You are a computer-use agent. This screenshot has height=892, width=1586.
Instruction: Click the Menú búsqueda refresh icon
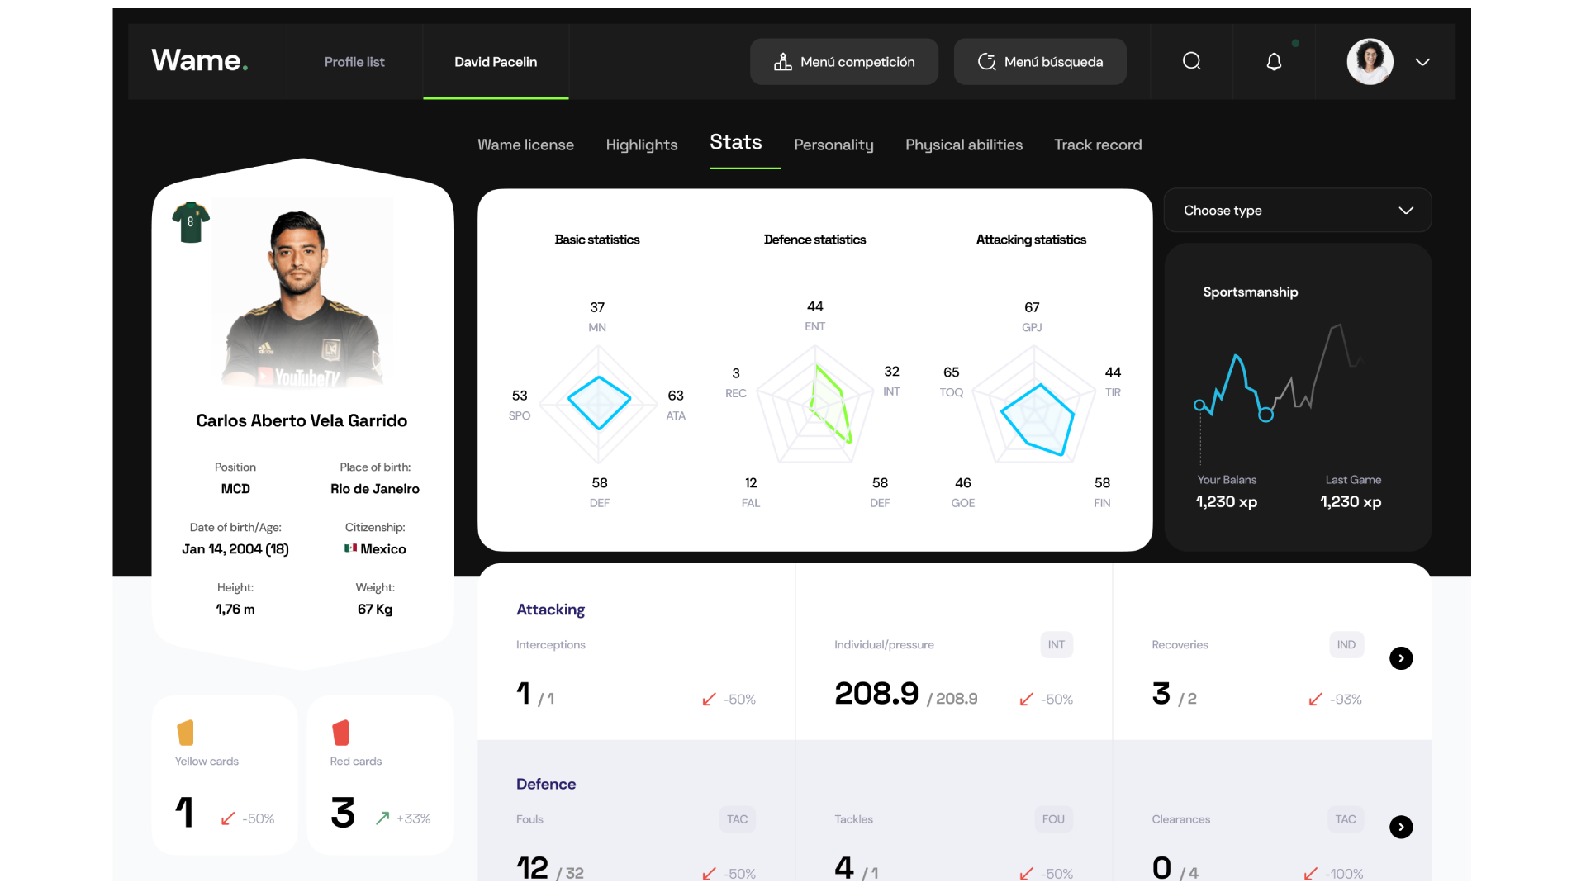pyautogui.click(x=986, y=62)
